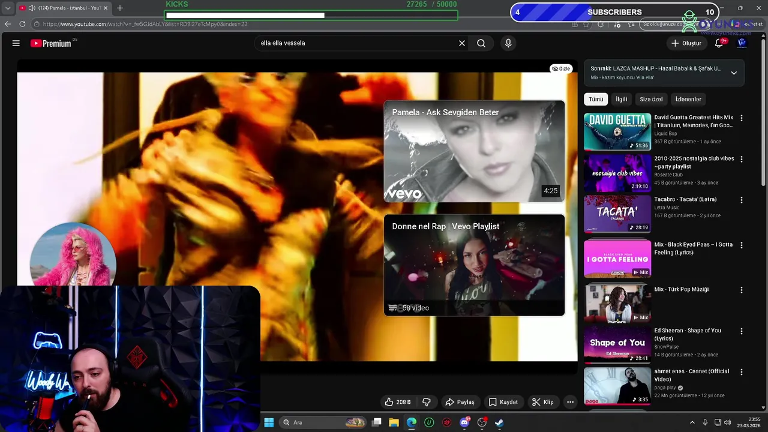Open Discord from the taskbar
The height and width of the screenshot is (432, 768).
[x=464, y=422]
